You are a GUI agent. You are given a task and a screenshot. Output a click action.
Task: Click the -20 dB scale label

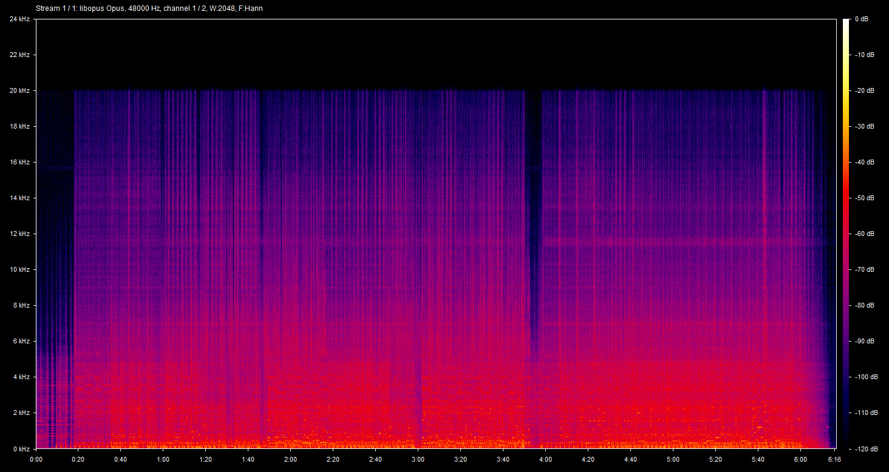(x=864, y=90)
